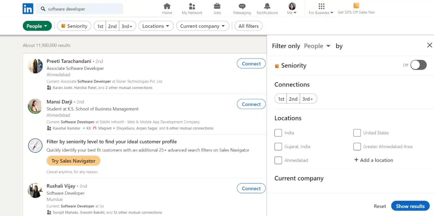Open Rushali Vijay's profile photo
The height and width of the screenshot is (216, 434).
[35, 190]
